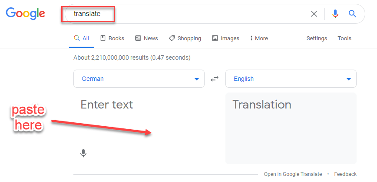This screenshot has height=182, width=377.
Task: Expand the More menu
Action: (259, 38)
